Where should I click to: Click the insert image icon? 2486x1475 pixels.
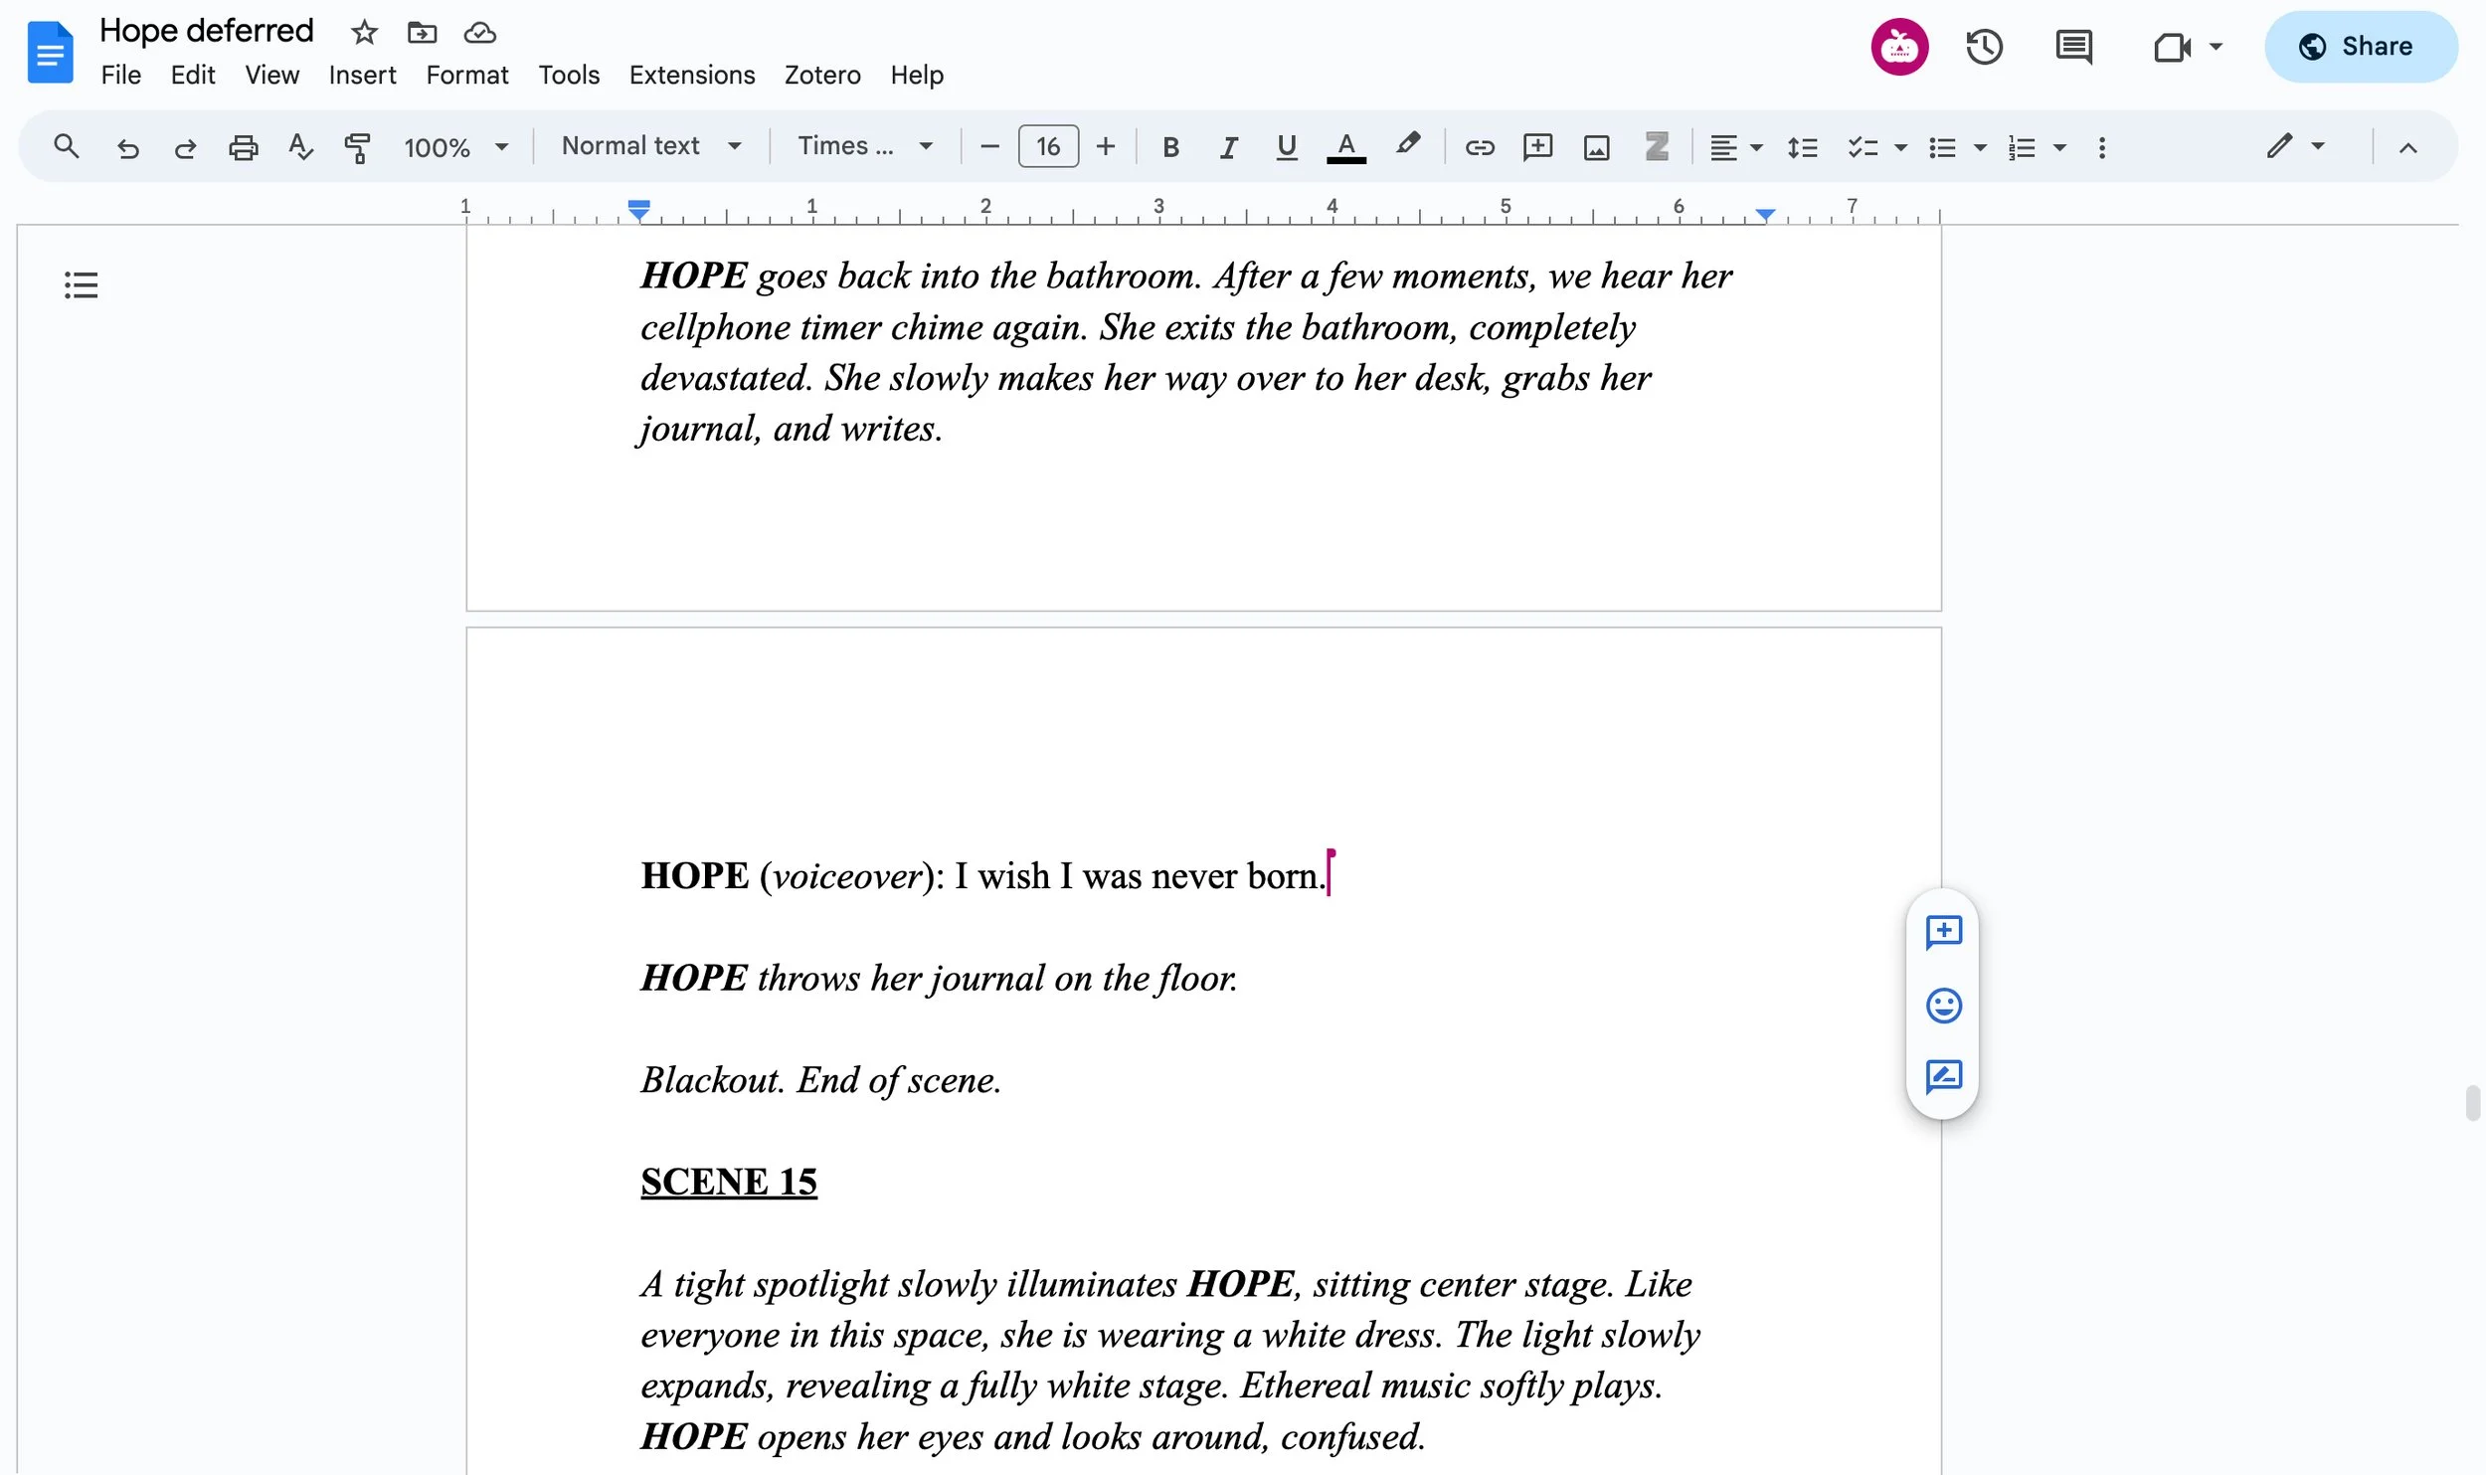tap(1596, 147)
